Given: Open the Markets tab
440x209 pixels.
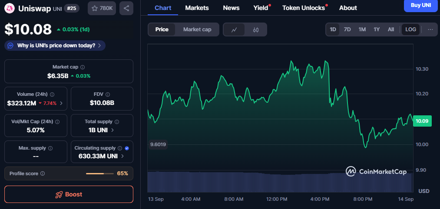Looking at the screenshot, I should 197,8.
